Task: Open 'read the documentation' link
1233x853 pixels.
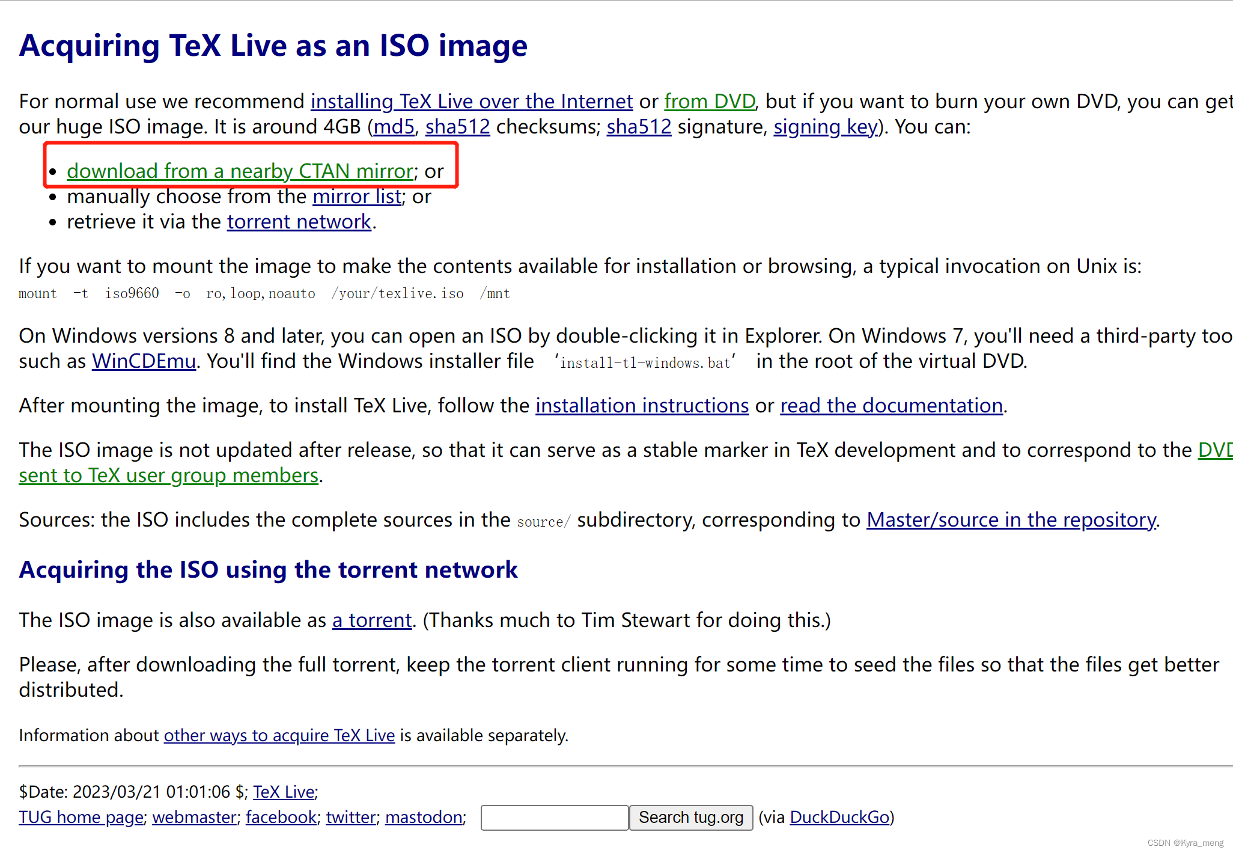Action: coord(891,406)
